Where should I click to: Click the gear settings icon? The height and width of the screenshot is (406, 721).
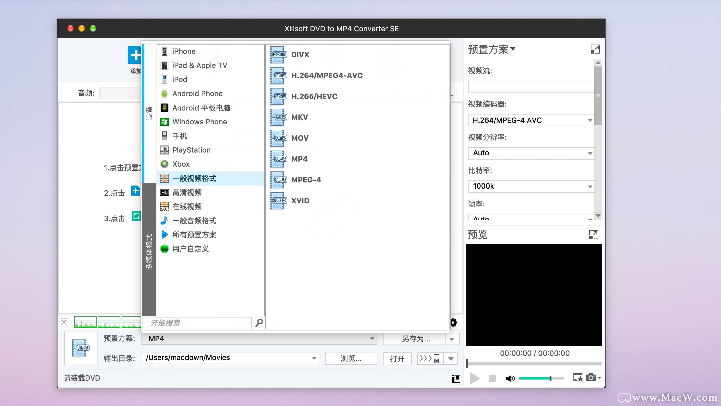tap(454, 322)
